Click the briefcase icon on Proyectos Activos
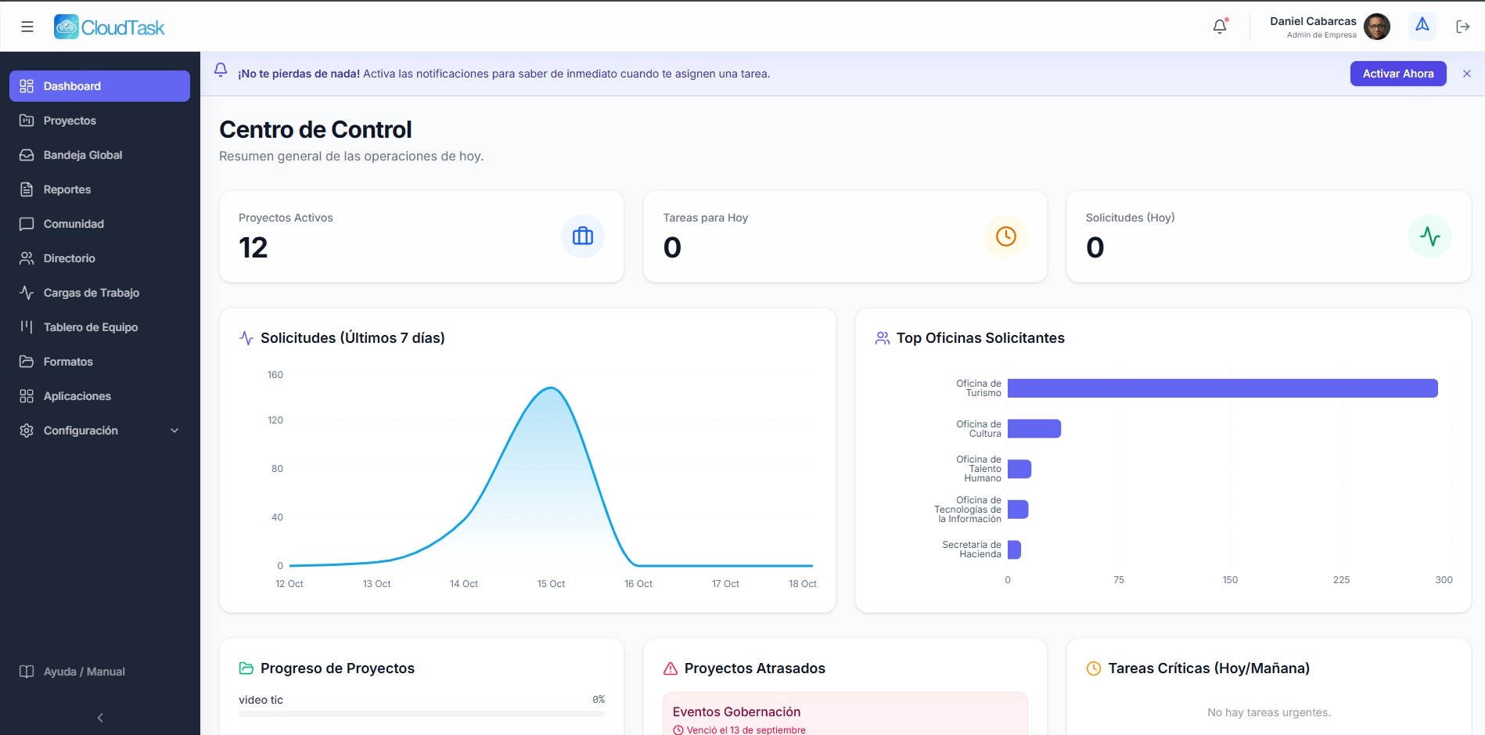Image resolution: width=1485 pixels, height=735 pixels. tap(583, 236)
